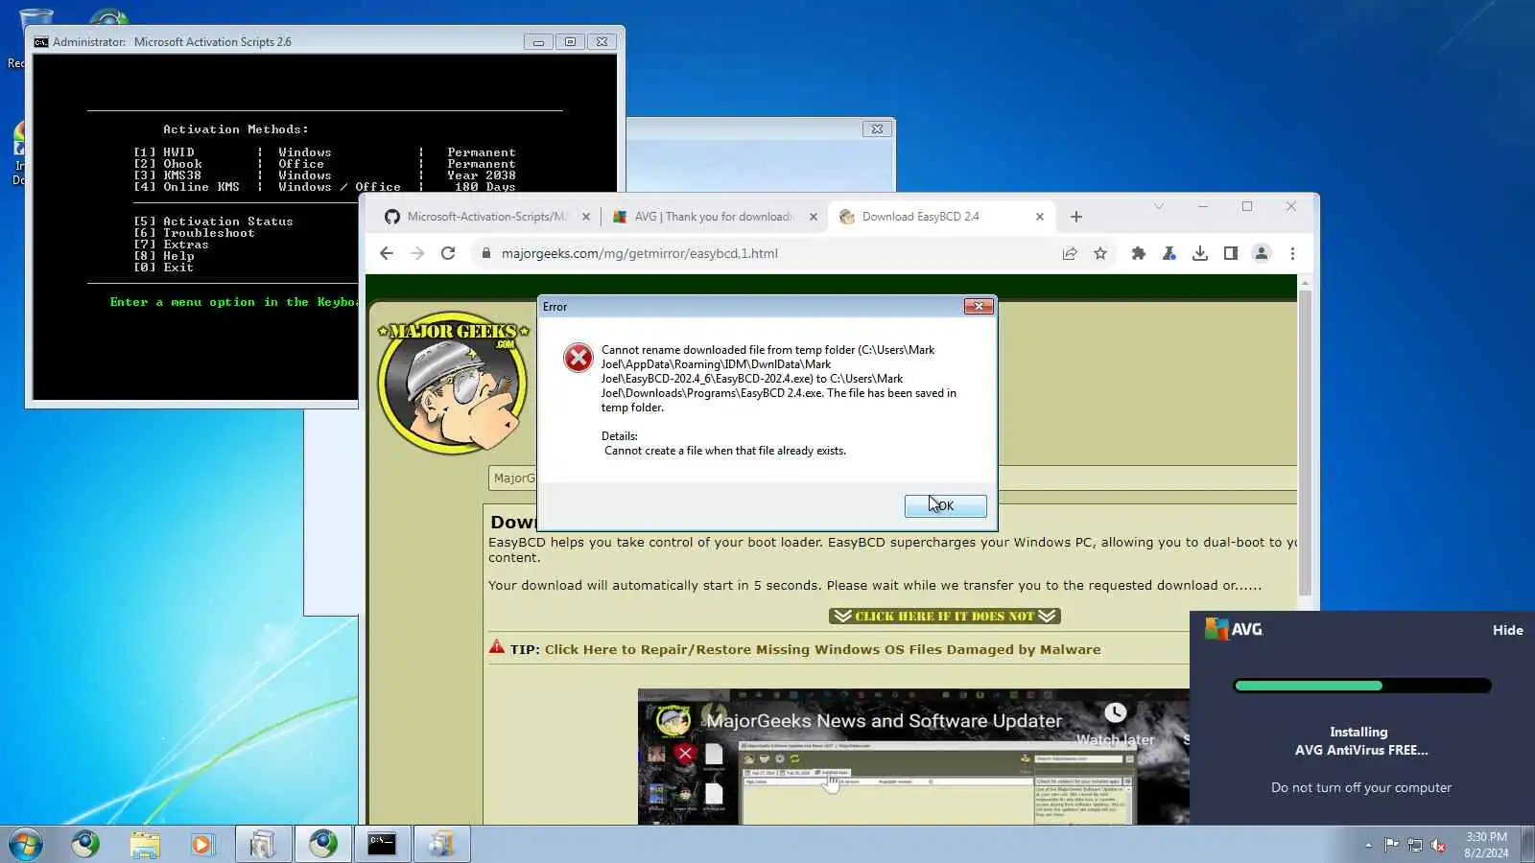Show hidden icons in the system tray
This screenshot has height=863, width=1535.
1368,845
